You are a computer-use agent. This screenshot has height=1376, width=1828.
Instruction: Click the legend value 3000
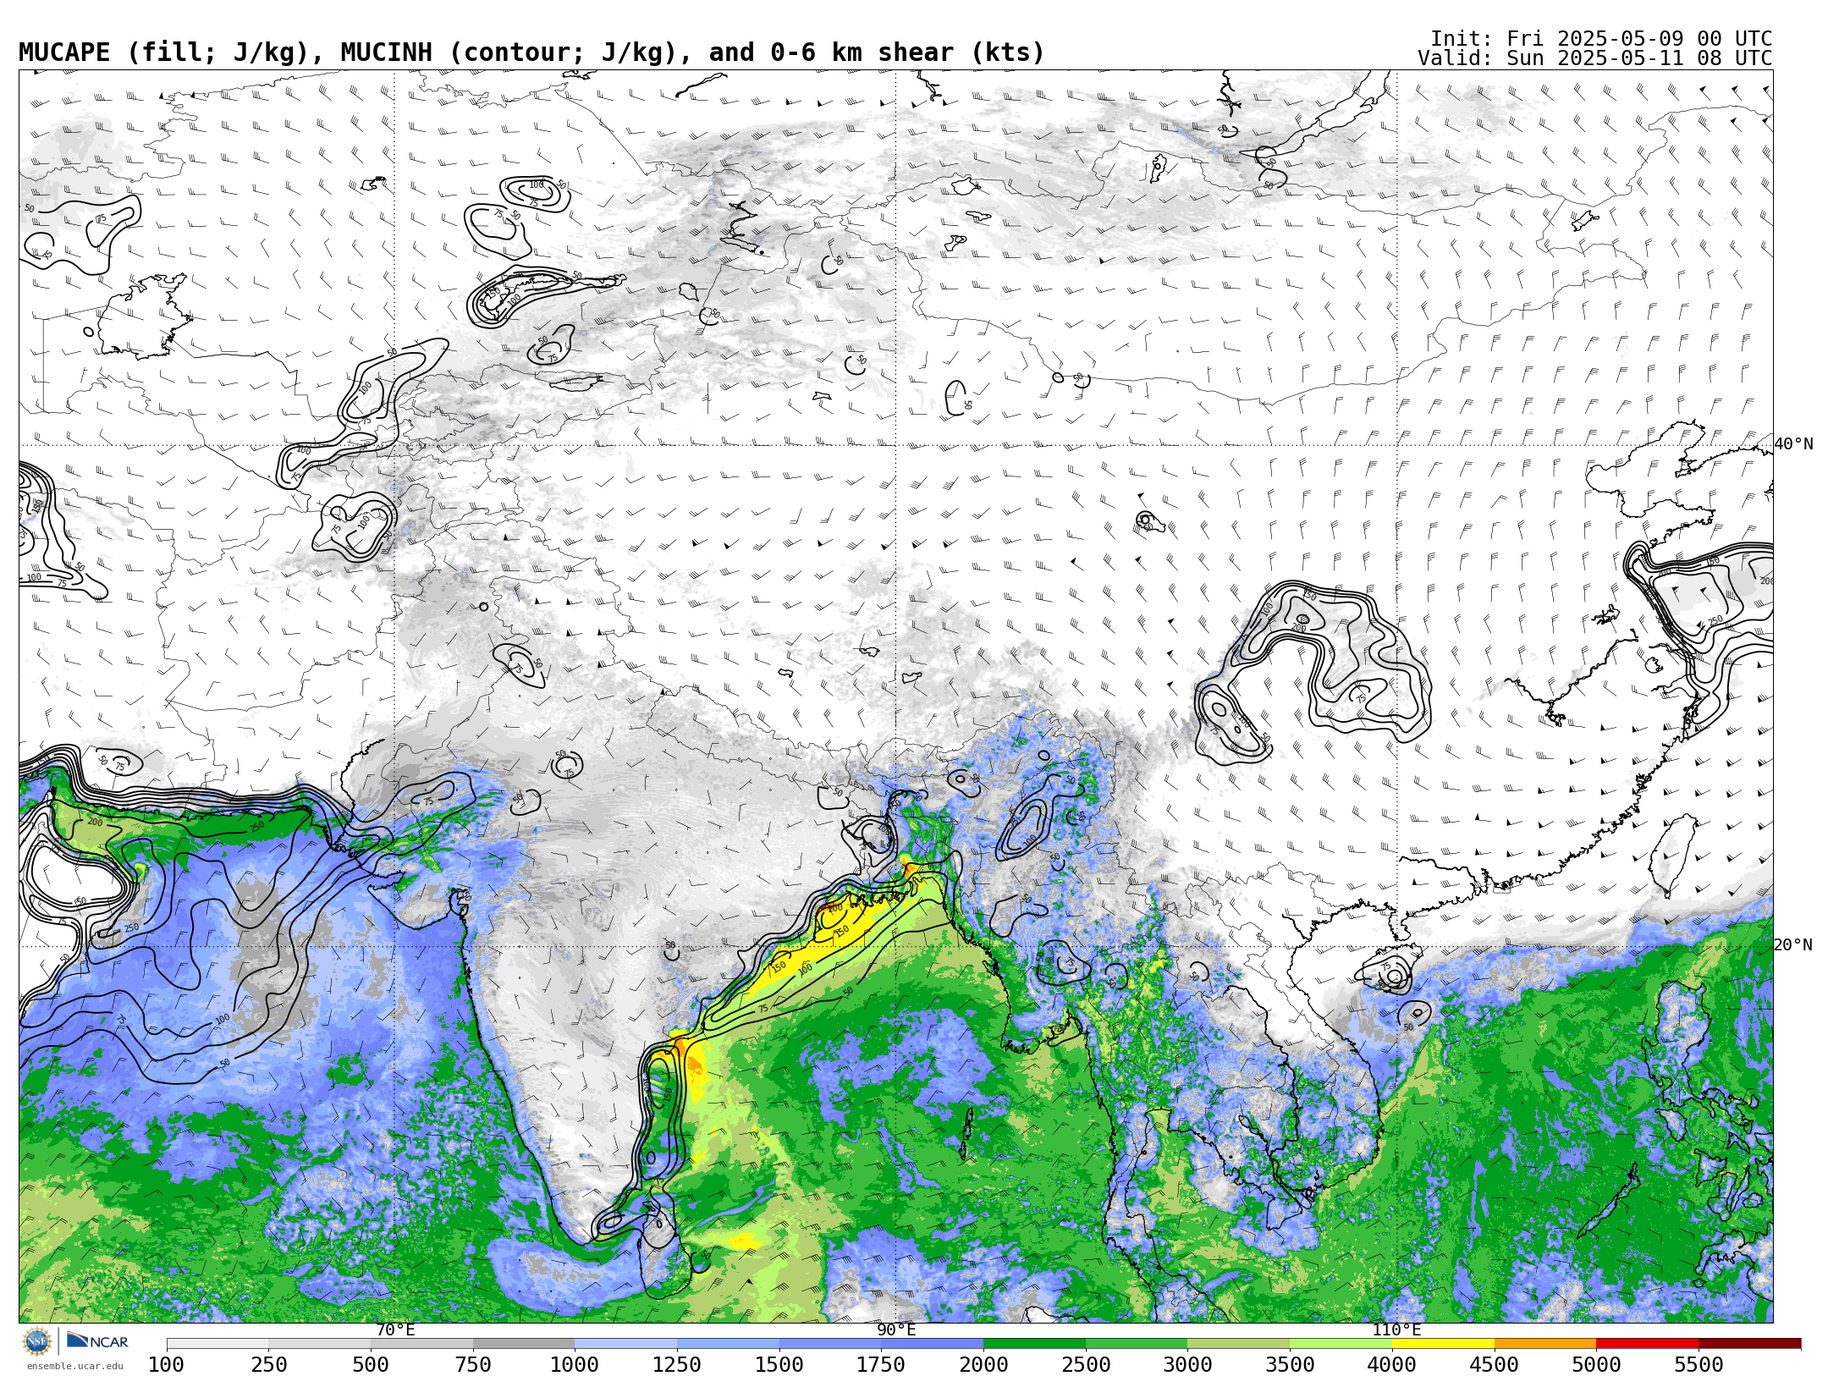pos(1188,1365)
